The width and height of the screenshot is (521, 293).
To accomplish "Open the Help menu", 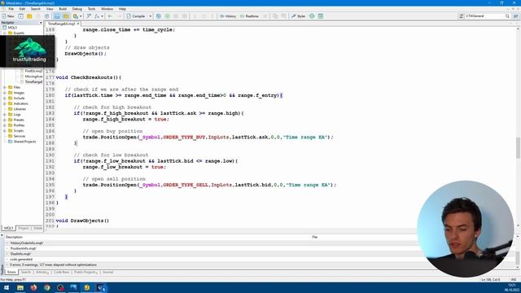I will pos(122,9).
